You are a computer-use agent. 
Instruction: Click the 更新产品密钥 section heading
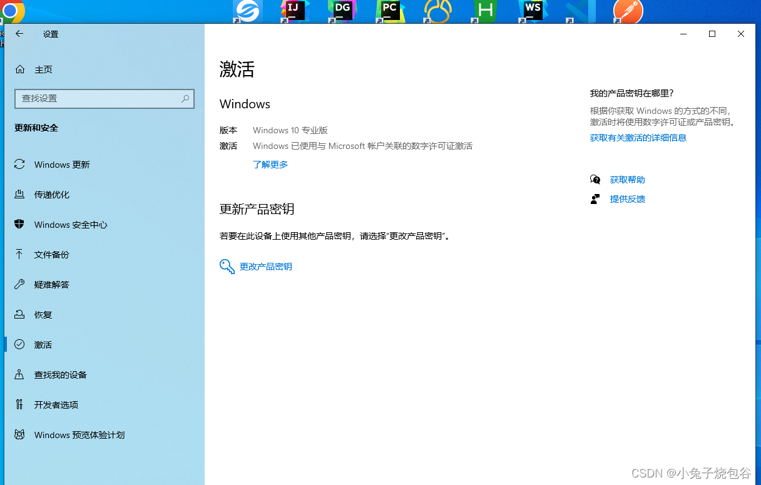(x=257, y=209)
